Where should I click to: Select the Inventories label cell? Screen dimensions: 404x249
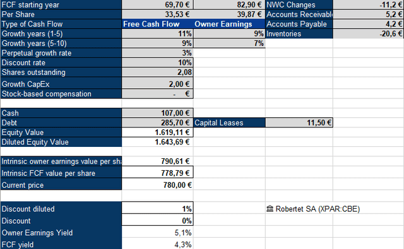(x=299, y=33)
